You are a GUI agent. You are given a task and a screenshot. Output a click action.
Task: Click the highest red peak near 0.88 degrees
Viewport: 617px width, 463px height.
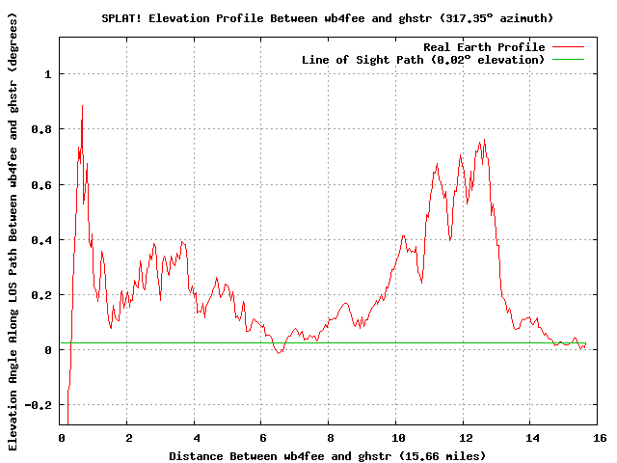pyautogui.click(x=82, y=106)
